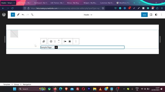Open a new browser tab
165x92 pixels.
134,3
